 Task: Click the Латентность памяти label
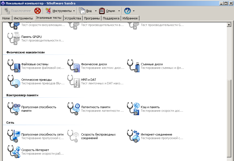pyautogui.click(x=96, y=107)
